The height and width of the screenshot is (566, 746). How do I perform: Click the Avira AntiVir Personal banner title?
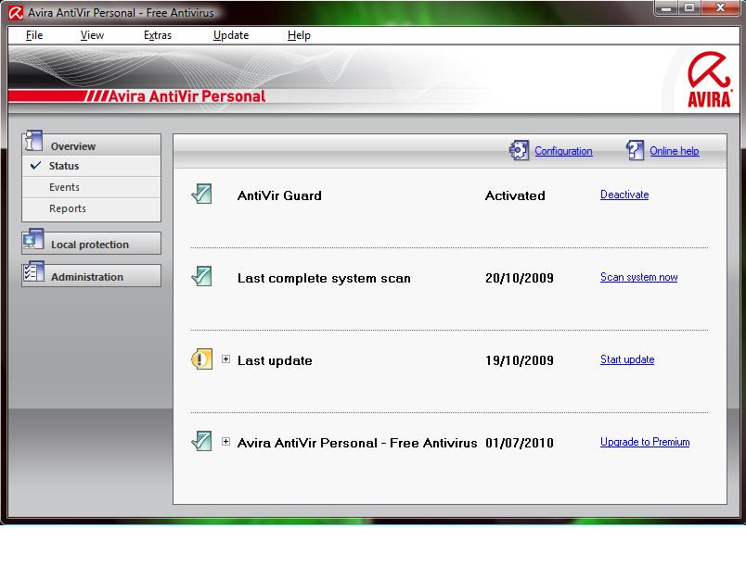pos(187,96)
